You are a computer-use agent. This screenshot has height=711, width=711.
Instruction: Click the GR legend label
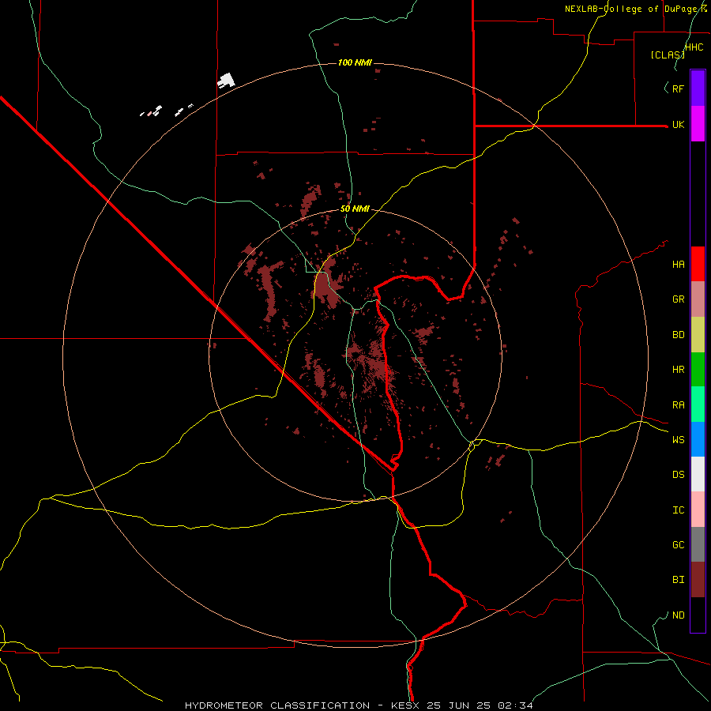(678, 299)
